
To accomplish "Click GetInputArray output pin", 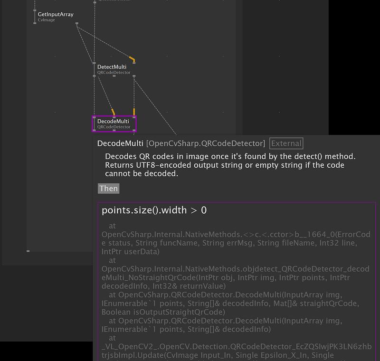I will click(77, 23).
